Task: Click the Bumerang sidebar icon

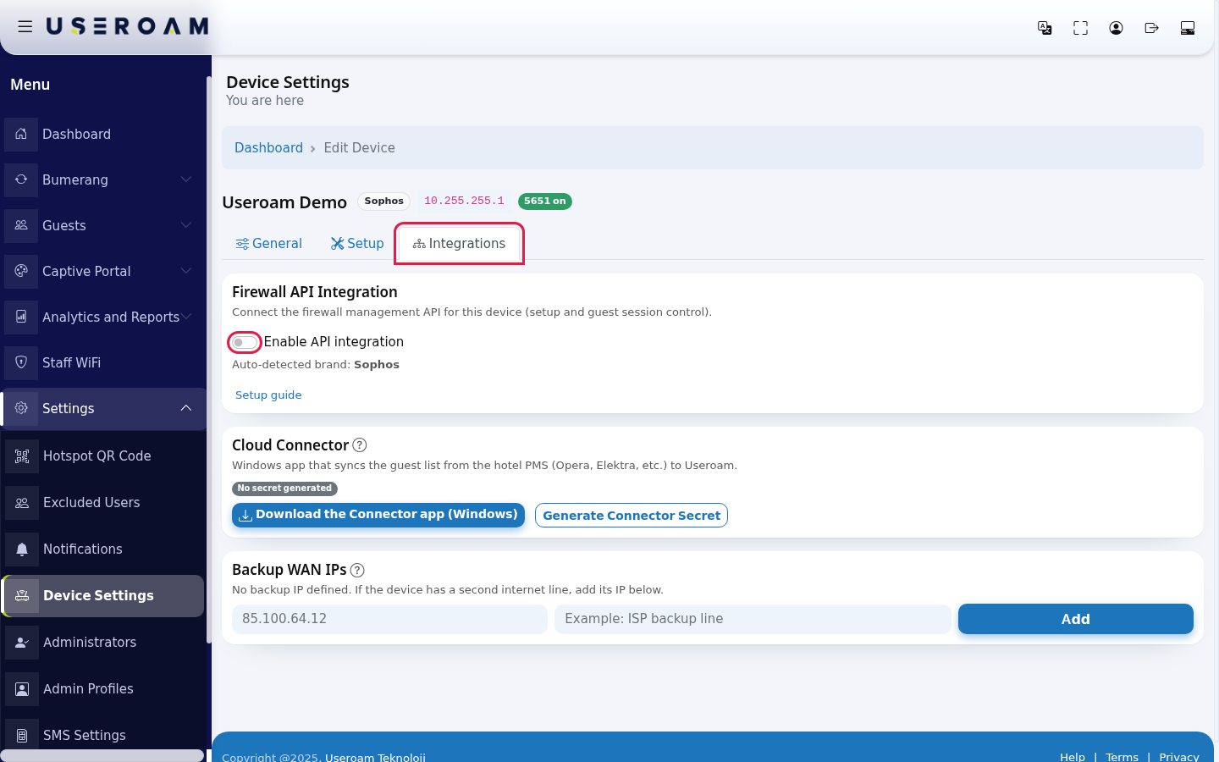Action: [x=21, y=179]
